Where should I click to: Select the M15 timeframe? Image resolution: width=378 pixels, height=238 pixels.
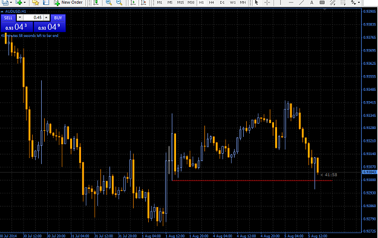click(x=180, y=2)
